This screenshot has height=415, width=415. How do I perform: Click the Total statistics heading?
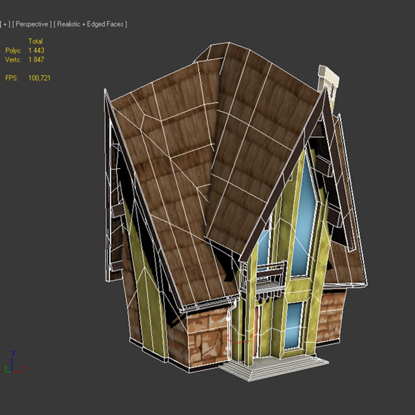click(35, 41)
